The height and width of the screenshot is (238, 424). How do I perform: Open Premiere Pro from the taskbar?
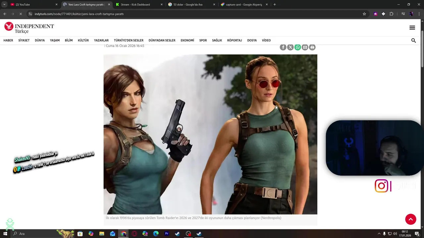[x=167, y=234]
